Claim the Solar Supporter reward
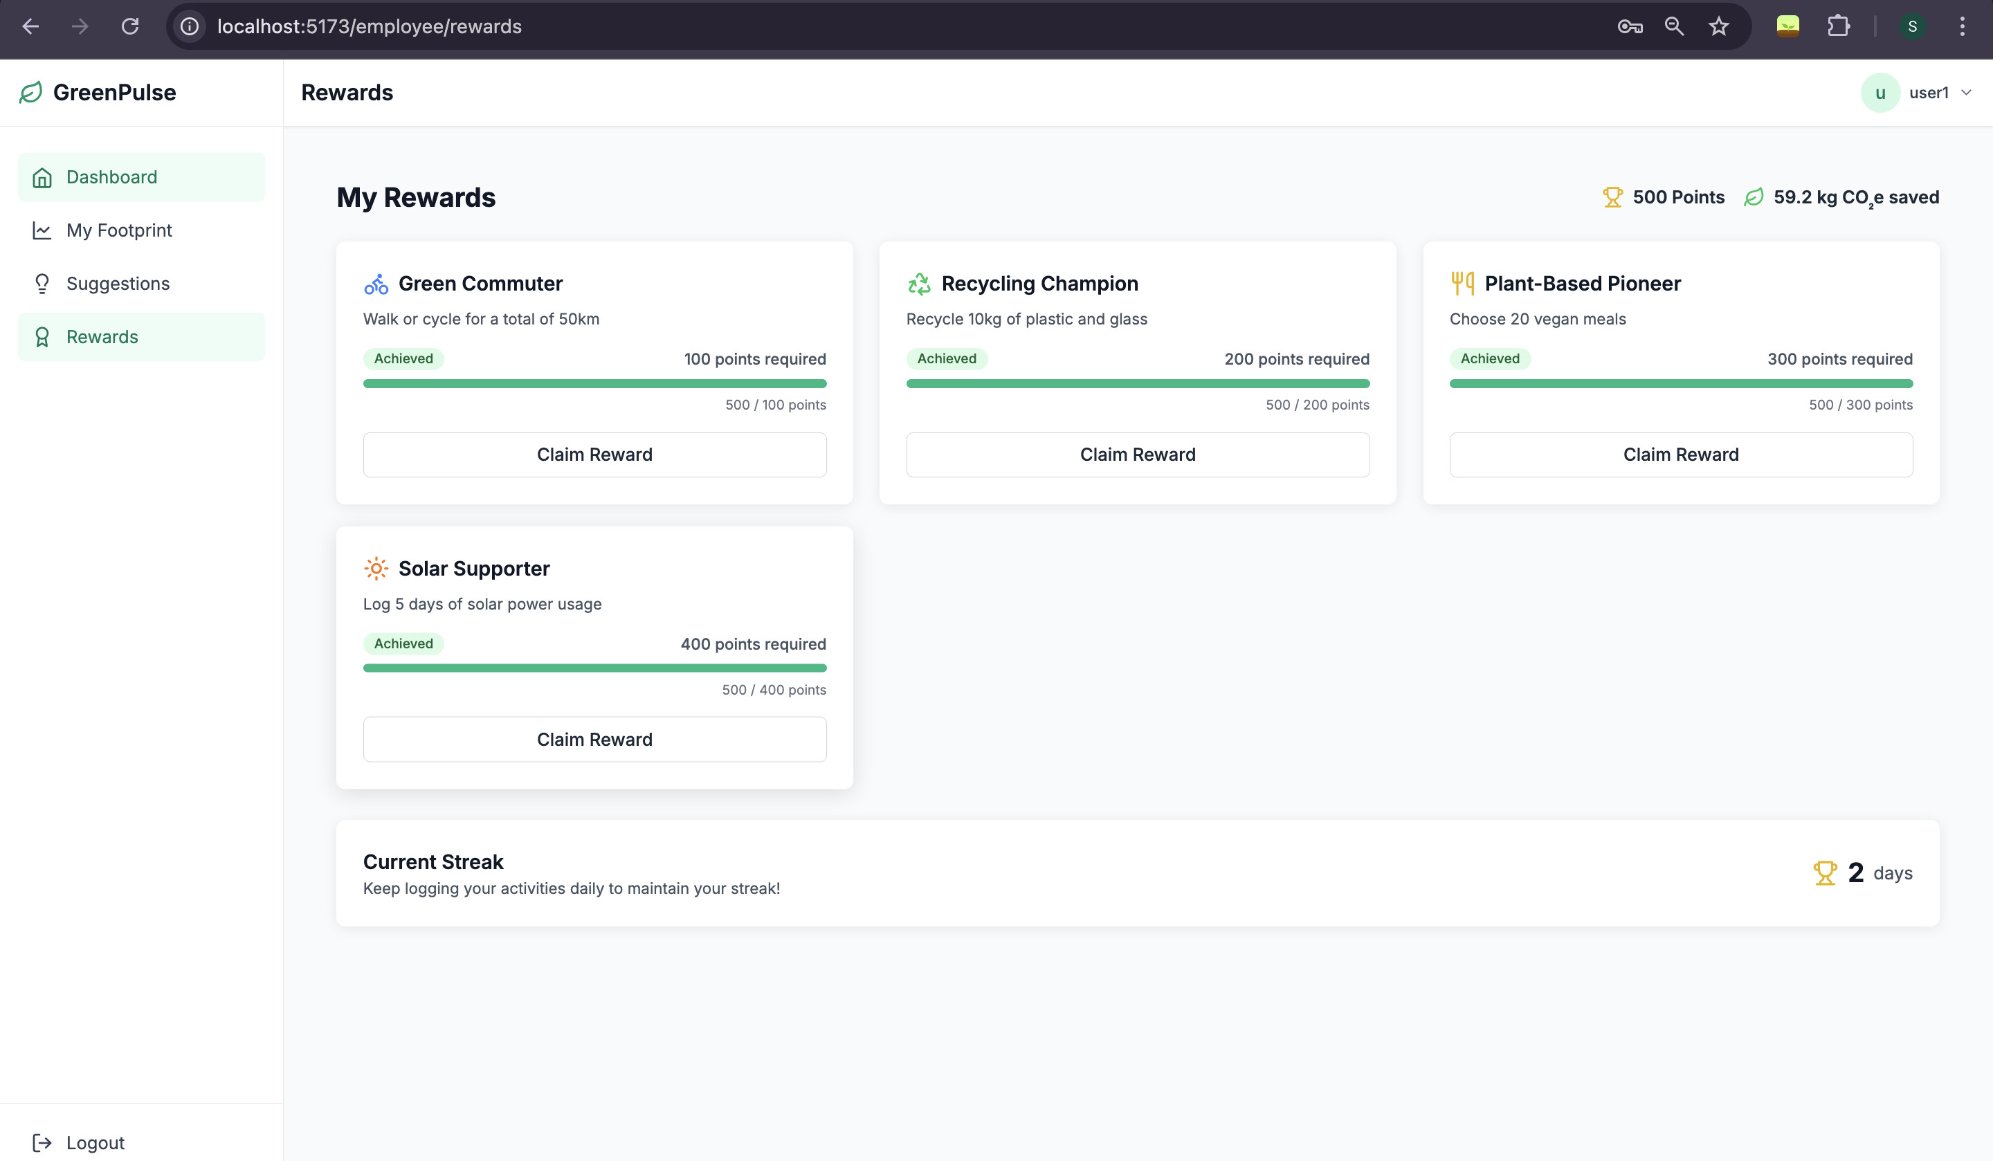Viewport: 1993px width, 1161px height. [x=594, y=740]
